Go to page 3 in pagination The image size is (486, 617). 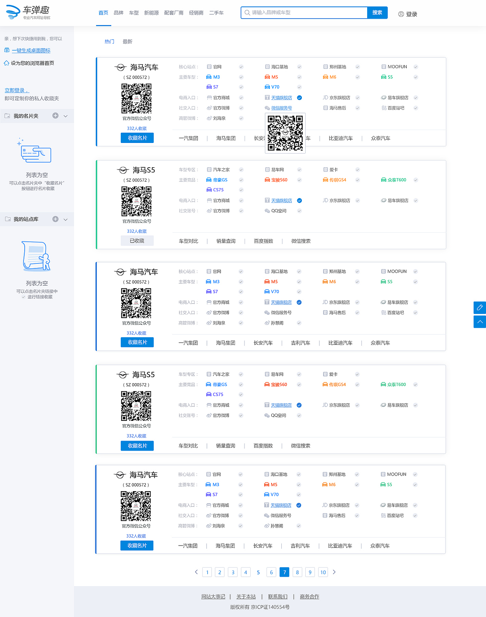[233, 572]
